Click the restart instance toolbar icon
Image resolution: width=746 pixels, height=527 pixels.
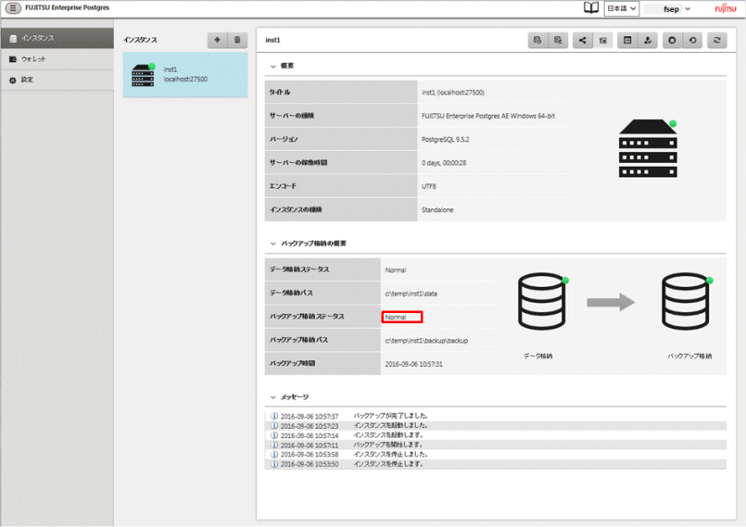(693, 41)
